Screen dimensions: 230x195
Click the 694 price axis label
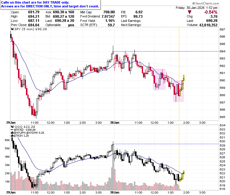pyautogui.click(x=222, y=51)
